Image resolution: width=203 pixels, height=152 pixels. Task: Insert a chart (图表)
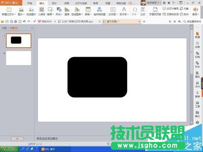coord(67,10)
